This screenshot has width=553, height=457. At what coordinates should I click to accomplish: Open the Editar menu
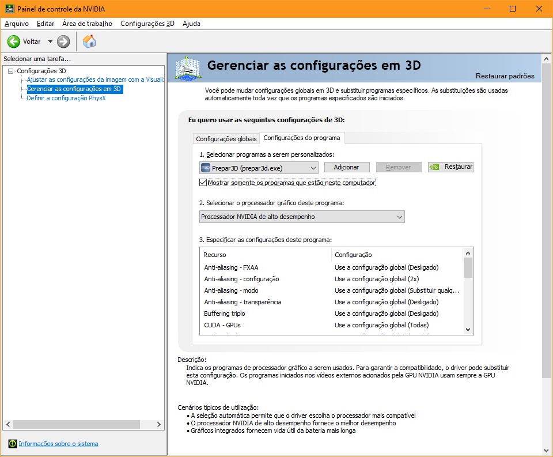coord(46,24)
